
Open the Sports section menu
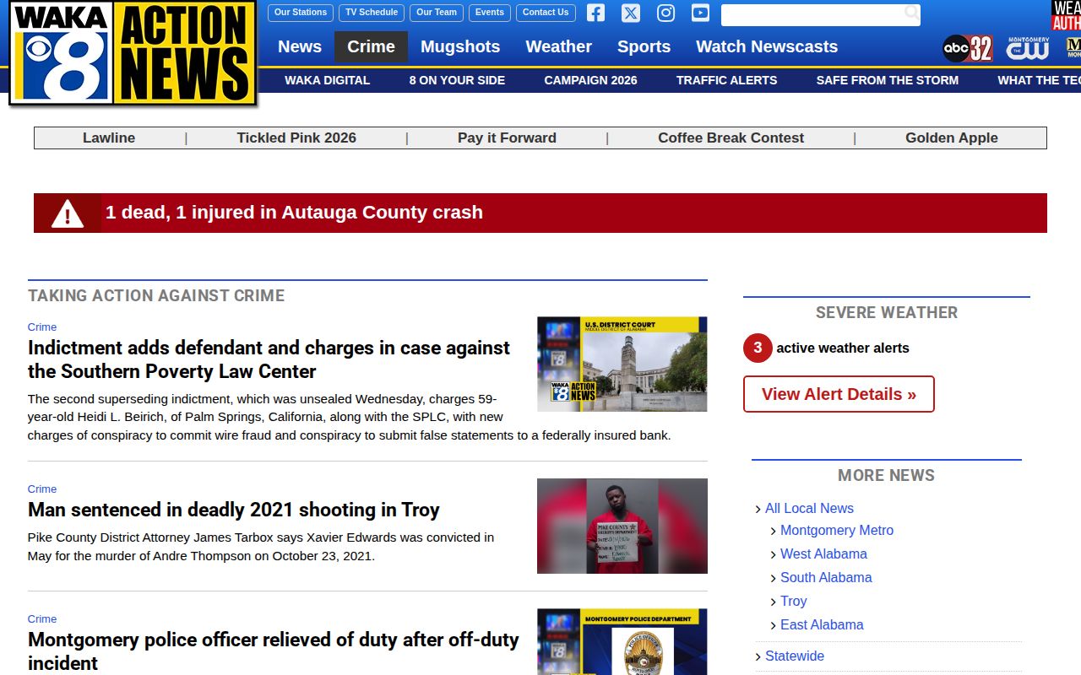tap(644, 46)
